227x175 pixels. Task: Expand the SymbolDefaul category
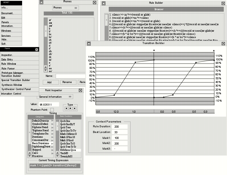point(52,124)
